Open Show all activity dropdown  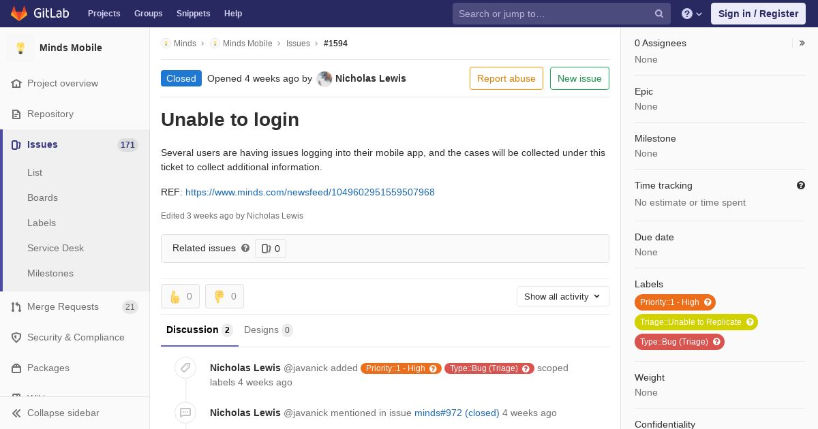click(563, 296)
